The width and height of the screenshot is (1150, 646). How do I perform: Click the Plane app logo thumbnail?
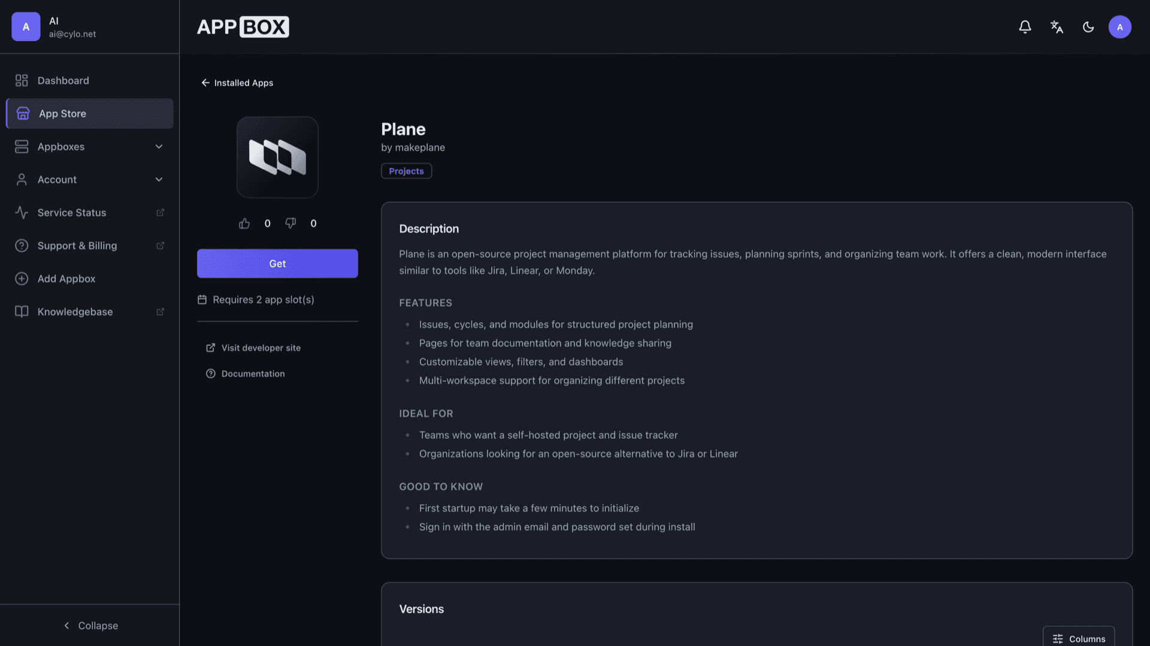[x=277, y=157]
